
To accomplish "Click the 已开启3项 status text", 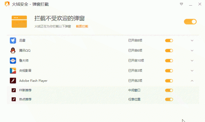I will click(x=135, y=71).
